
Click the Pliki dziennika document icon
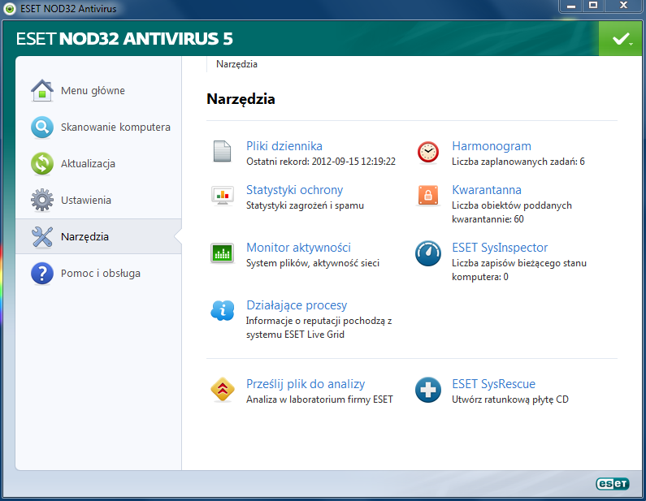click(222, 151)
